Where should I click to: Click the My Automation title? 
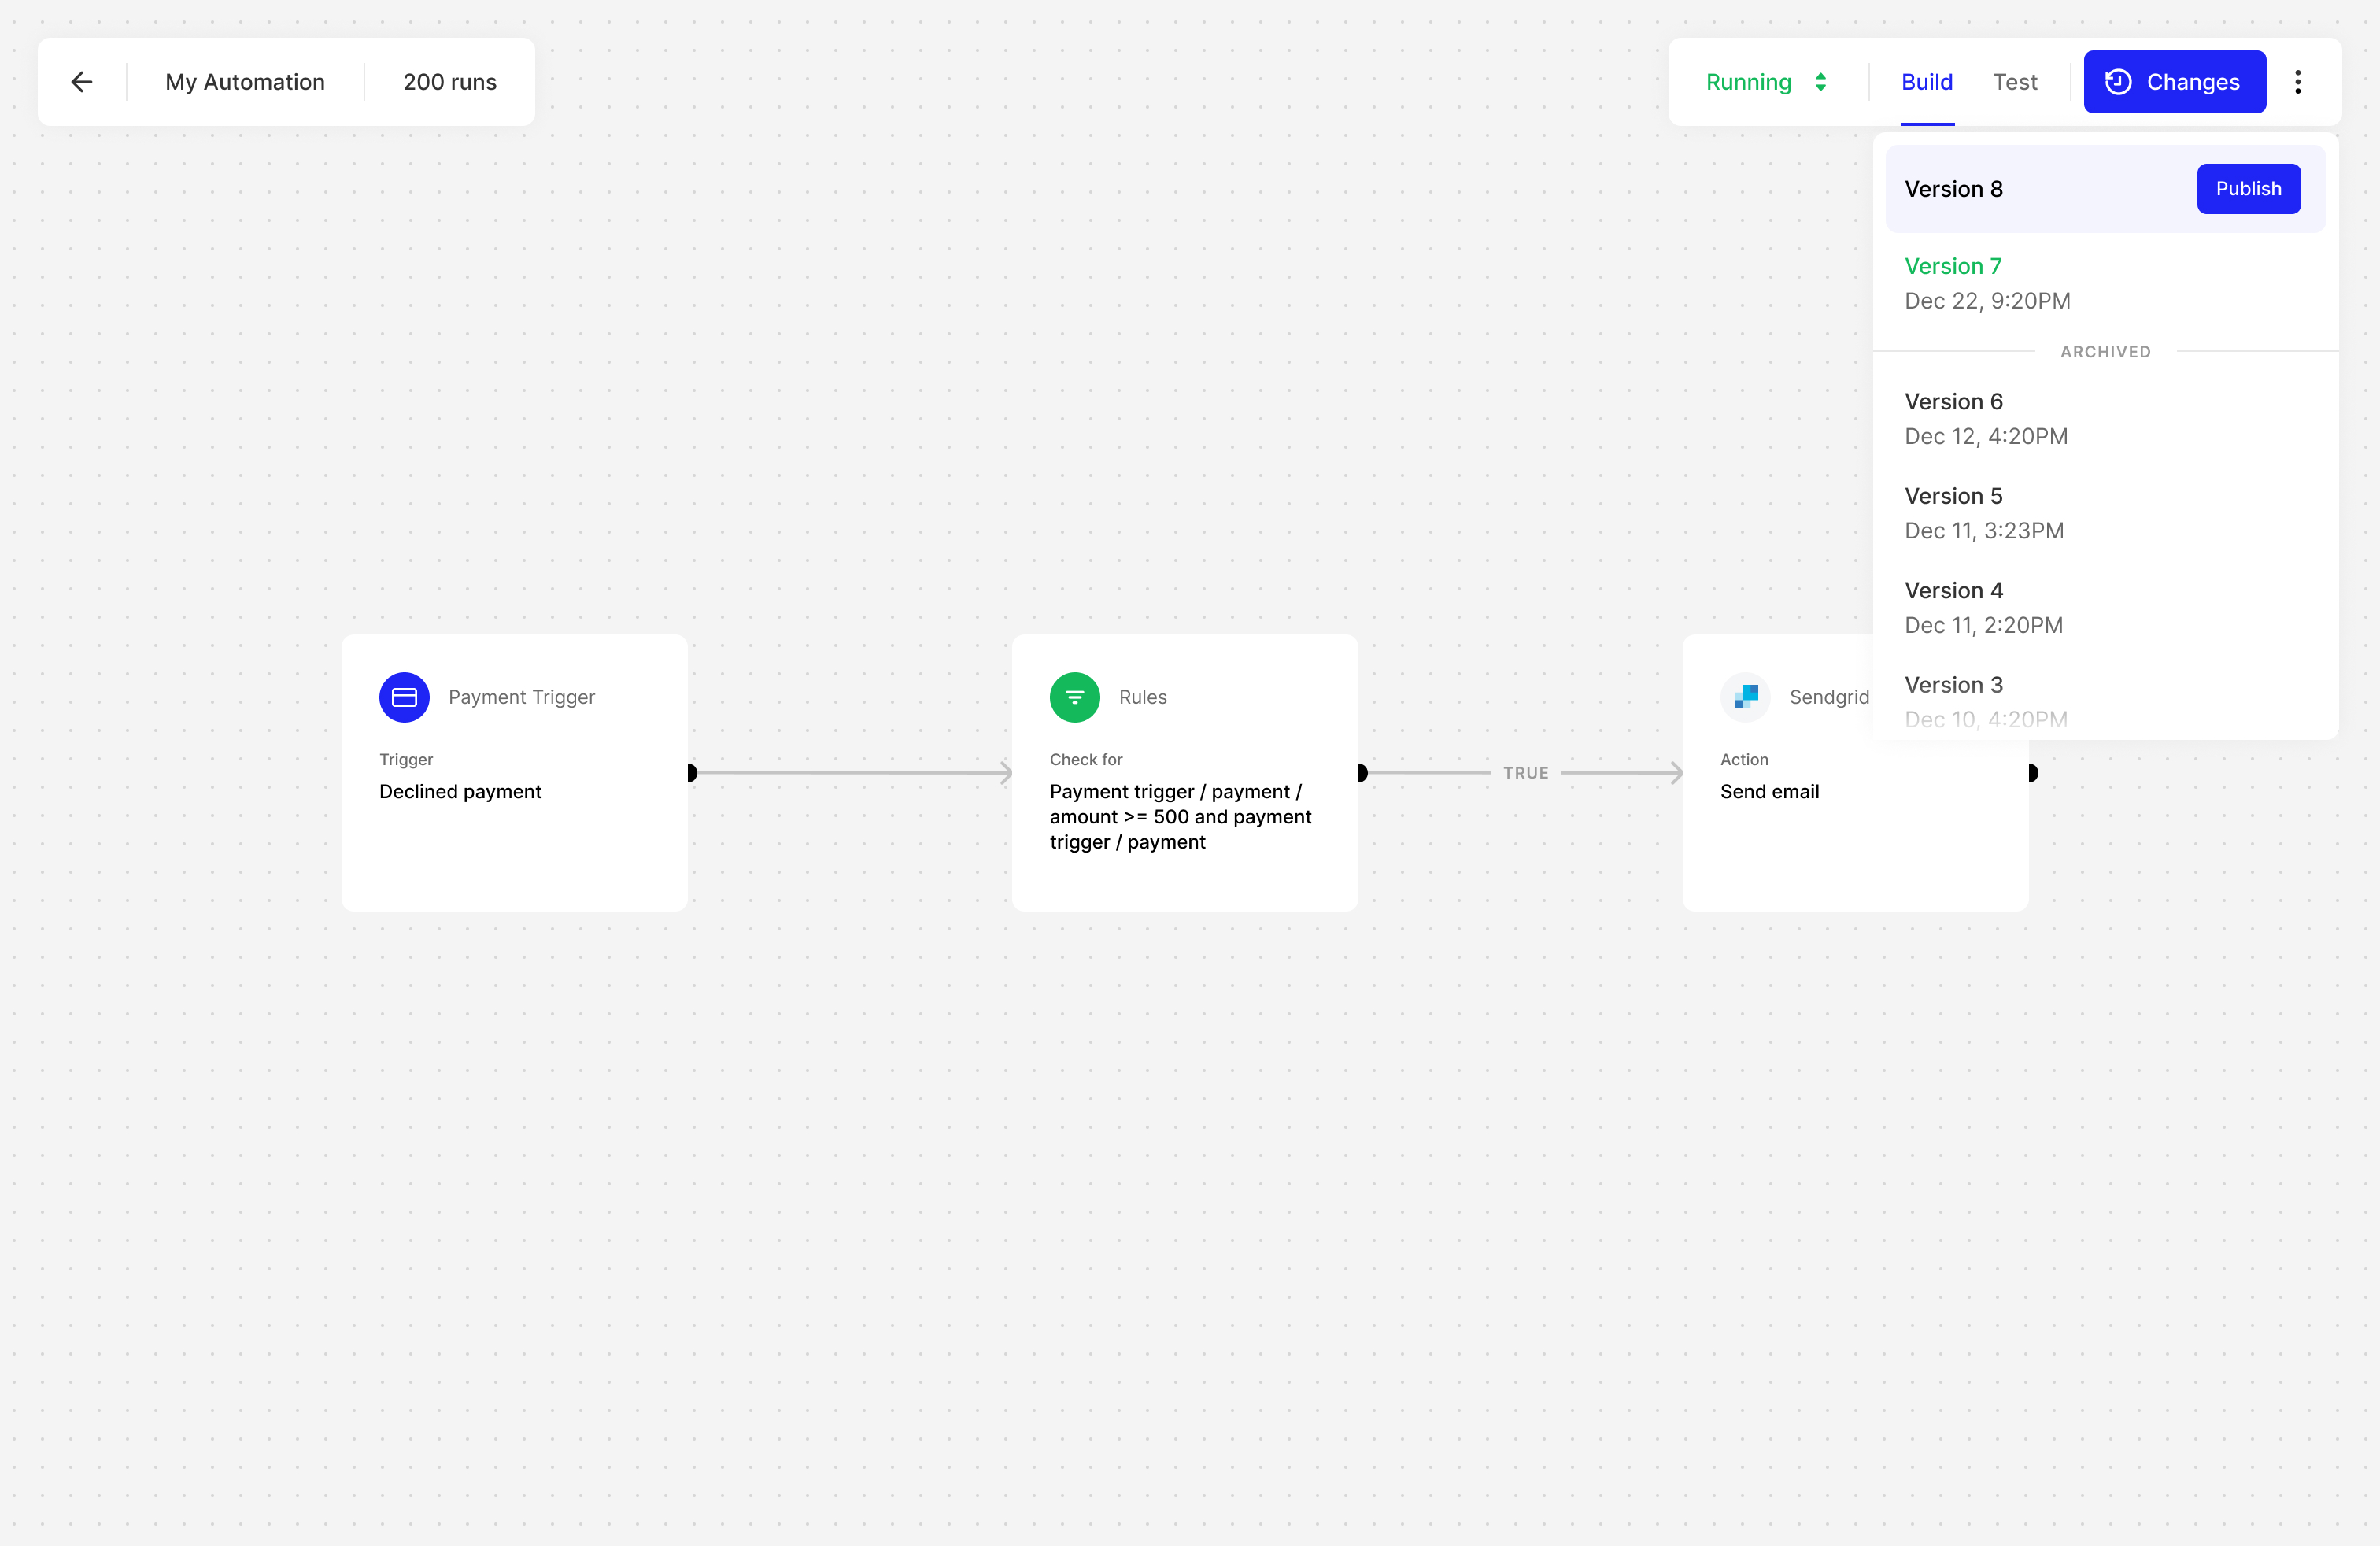point(245,82)
